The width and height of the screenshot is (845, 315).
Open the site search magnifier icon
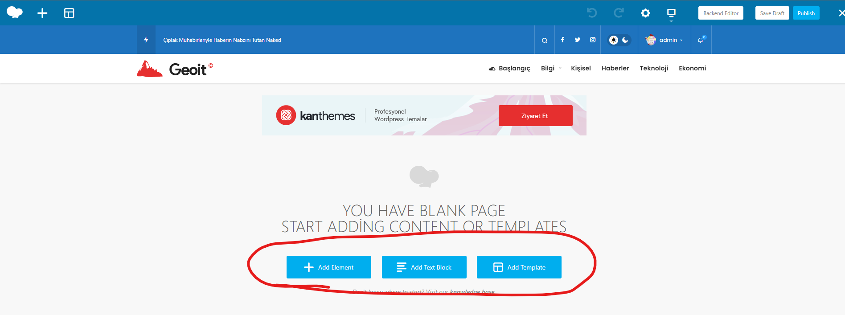click(x=545, y=40)
